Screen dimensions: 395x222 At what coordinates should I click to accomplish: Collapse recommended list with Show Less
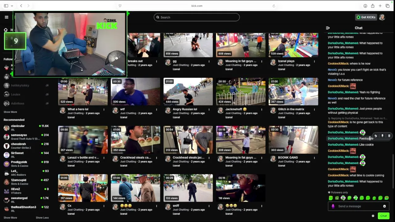42,218
